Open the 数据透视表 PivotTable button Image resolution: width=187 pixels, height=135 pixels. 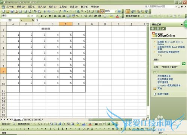point(134,16)
